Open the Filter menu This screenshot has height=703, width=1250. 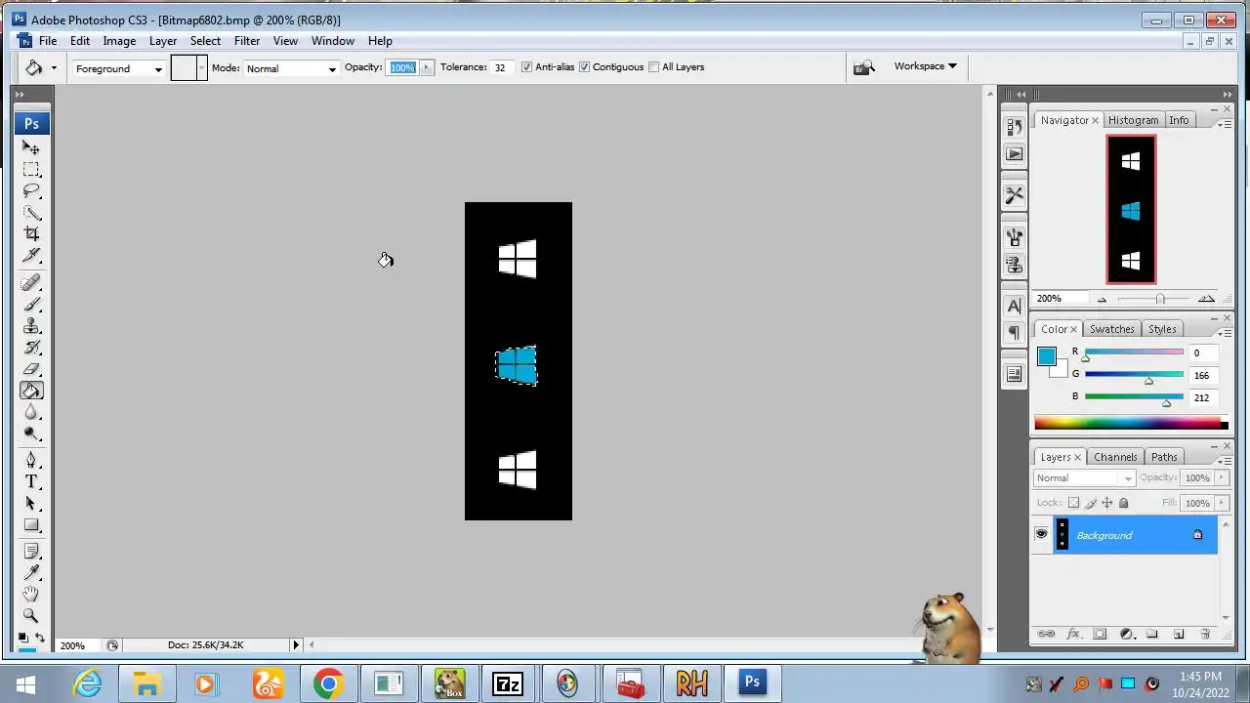247,41
